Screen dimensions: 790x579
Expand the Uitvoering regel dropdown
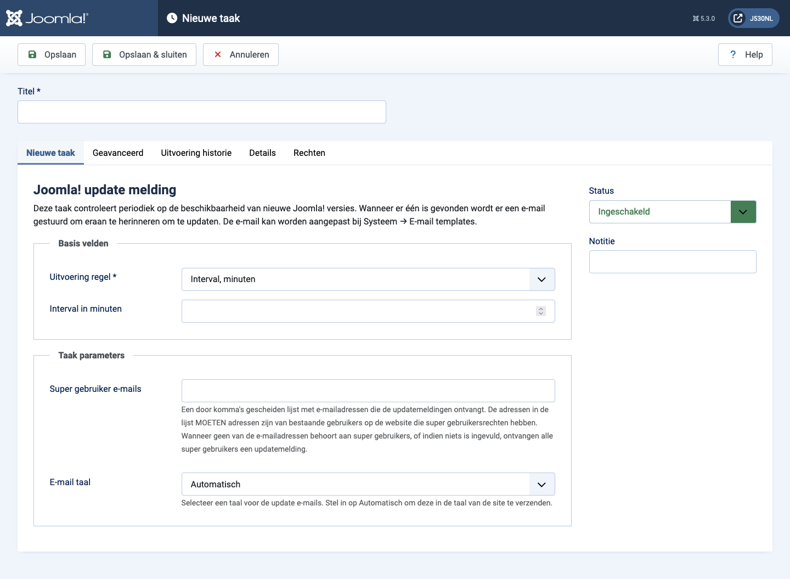[368, 279]
